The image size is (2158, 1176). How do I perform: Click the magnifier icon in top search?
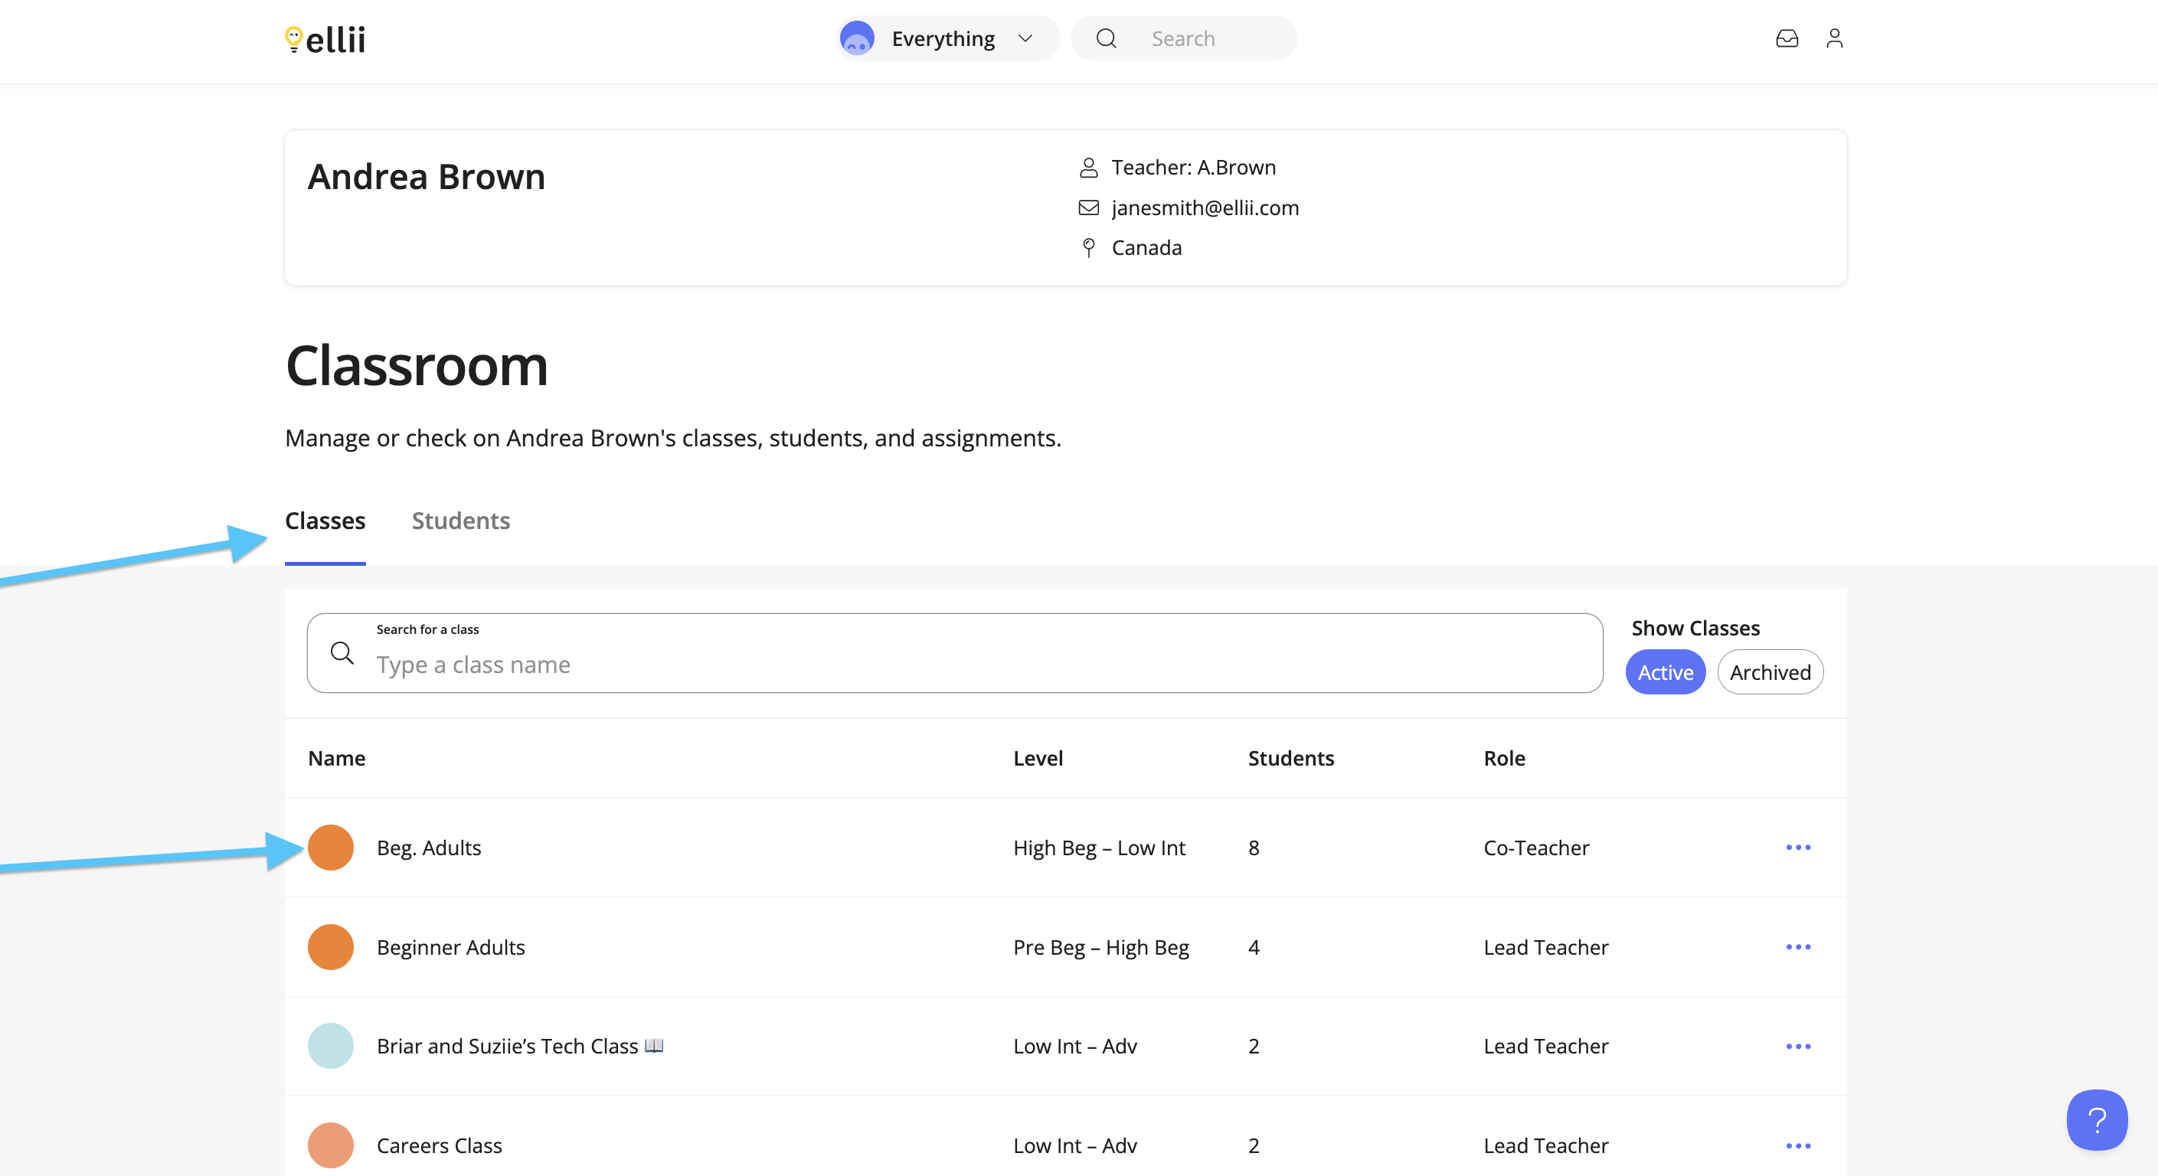[x=1106, y=38]
